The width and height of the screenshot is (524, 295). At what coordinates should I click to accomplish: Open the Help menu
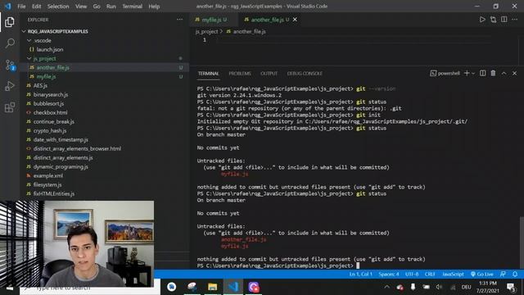pyautogui.click(x=154, y=6)
